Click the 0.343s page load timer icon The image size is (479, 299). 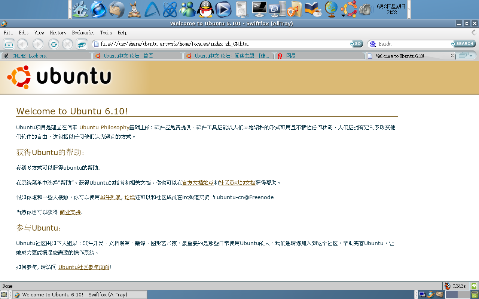click(448, 286)
